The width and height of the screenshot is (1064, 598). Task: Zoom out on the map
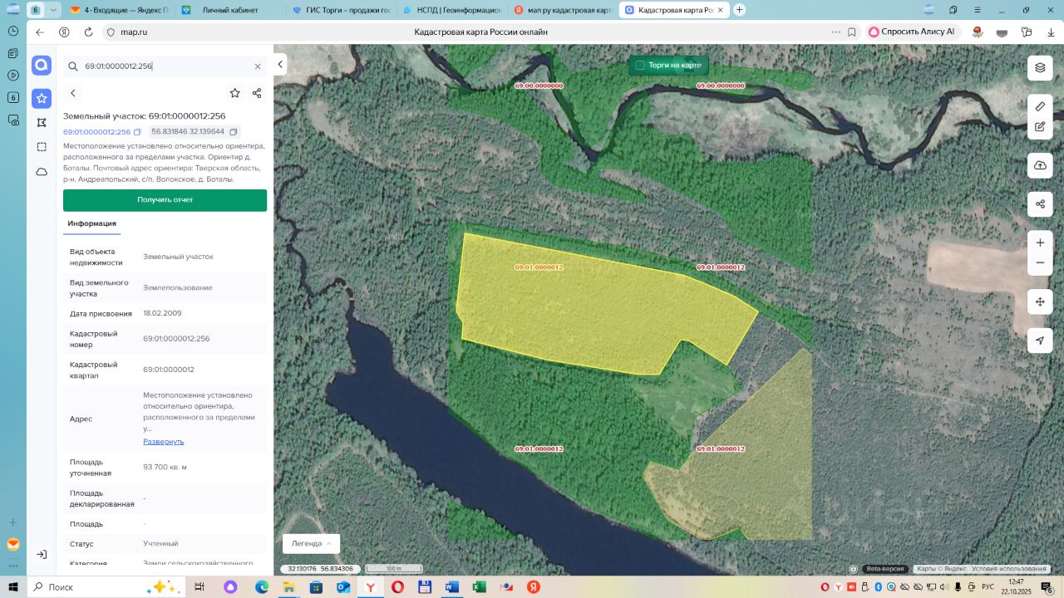coord(1040,262)
